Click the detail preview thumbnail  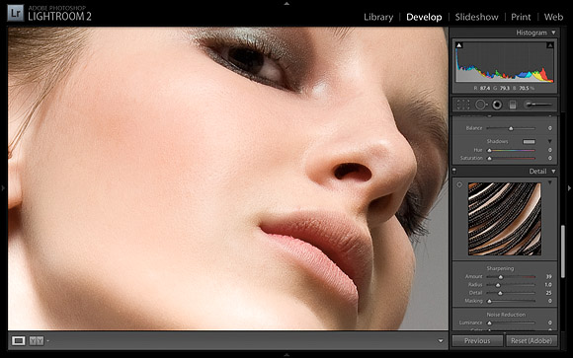[505, 219]
